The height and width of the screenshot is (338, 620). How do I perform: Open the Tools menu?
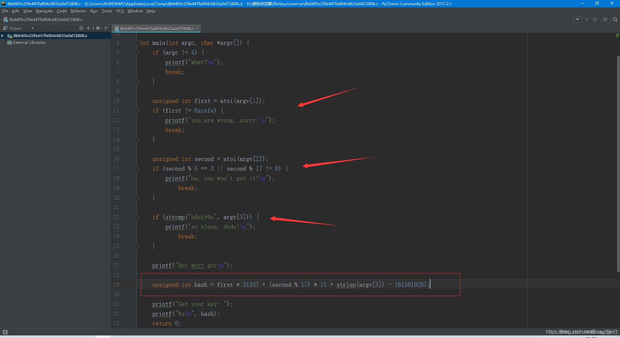(x=107, y=11)
